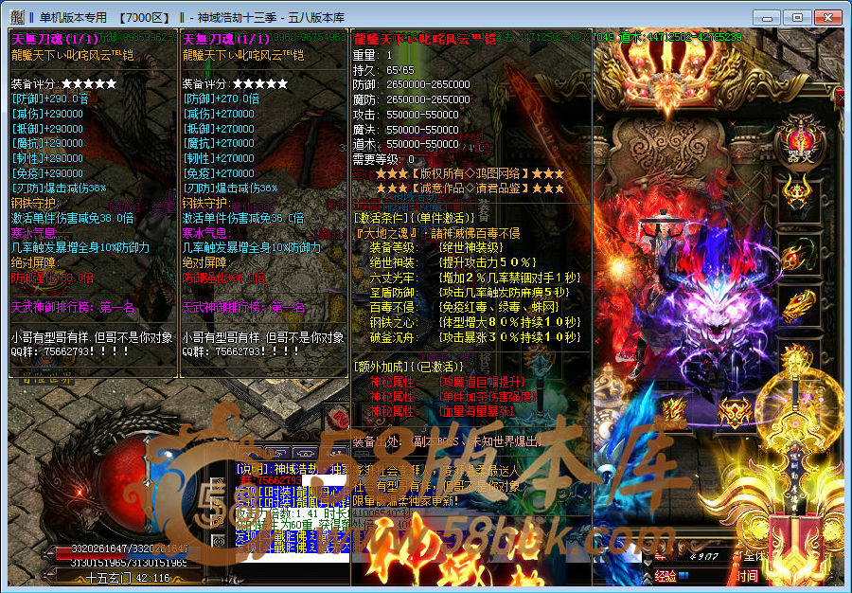
Task: Click the red 群:75662793 chat line
Action: point(270,480)
